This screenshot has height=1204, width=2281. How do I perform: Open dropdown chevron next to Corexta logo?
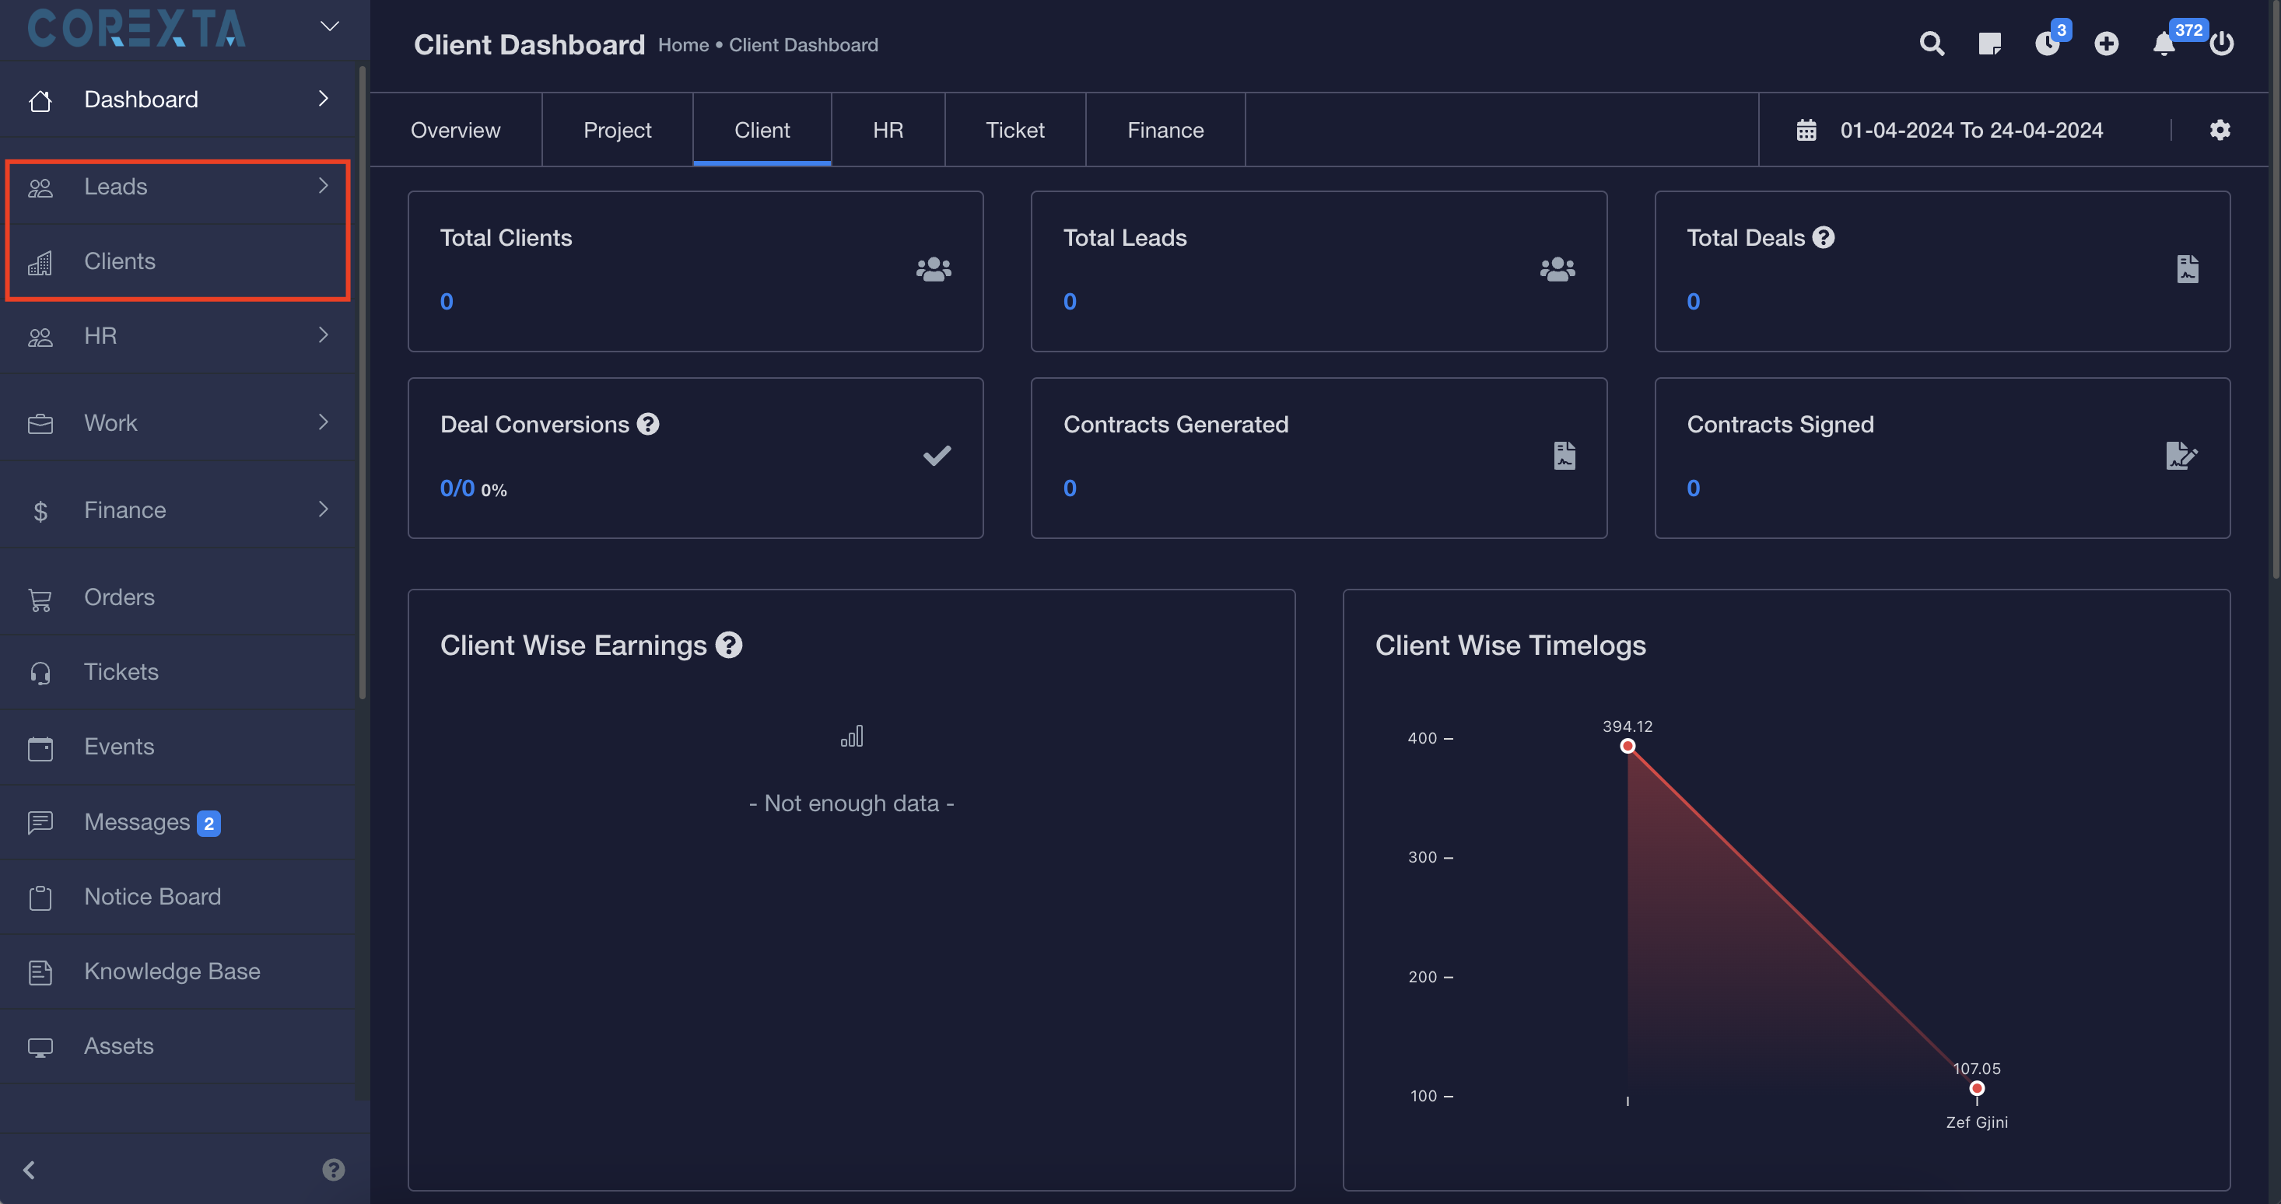click(329, 26)
